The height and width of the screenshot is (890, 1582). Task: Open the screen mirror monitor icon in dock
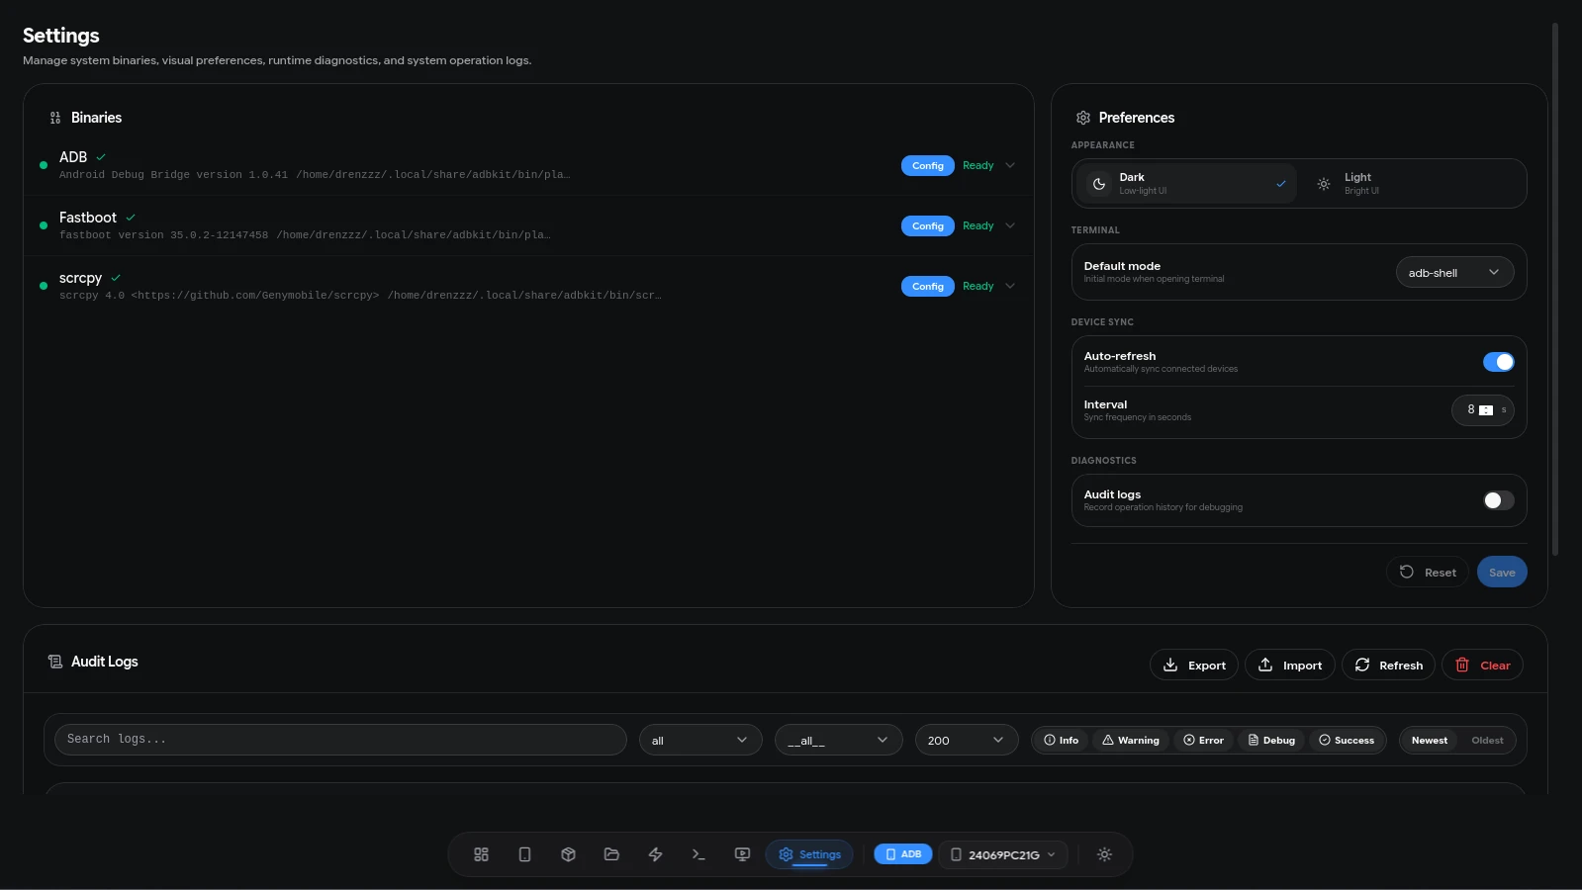pyautogui.click(x=742, y=854)
